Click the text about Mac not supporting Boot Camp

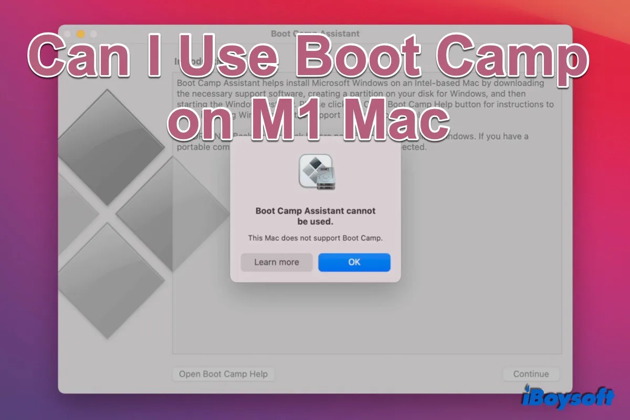point(315,238)
